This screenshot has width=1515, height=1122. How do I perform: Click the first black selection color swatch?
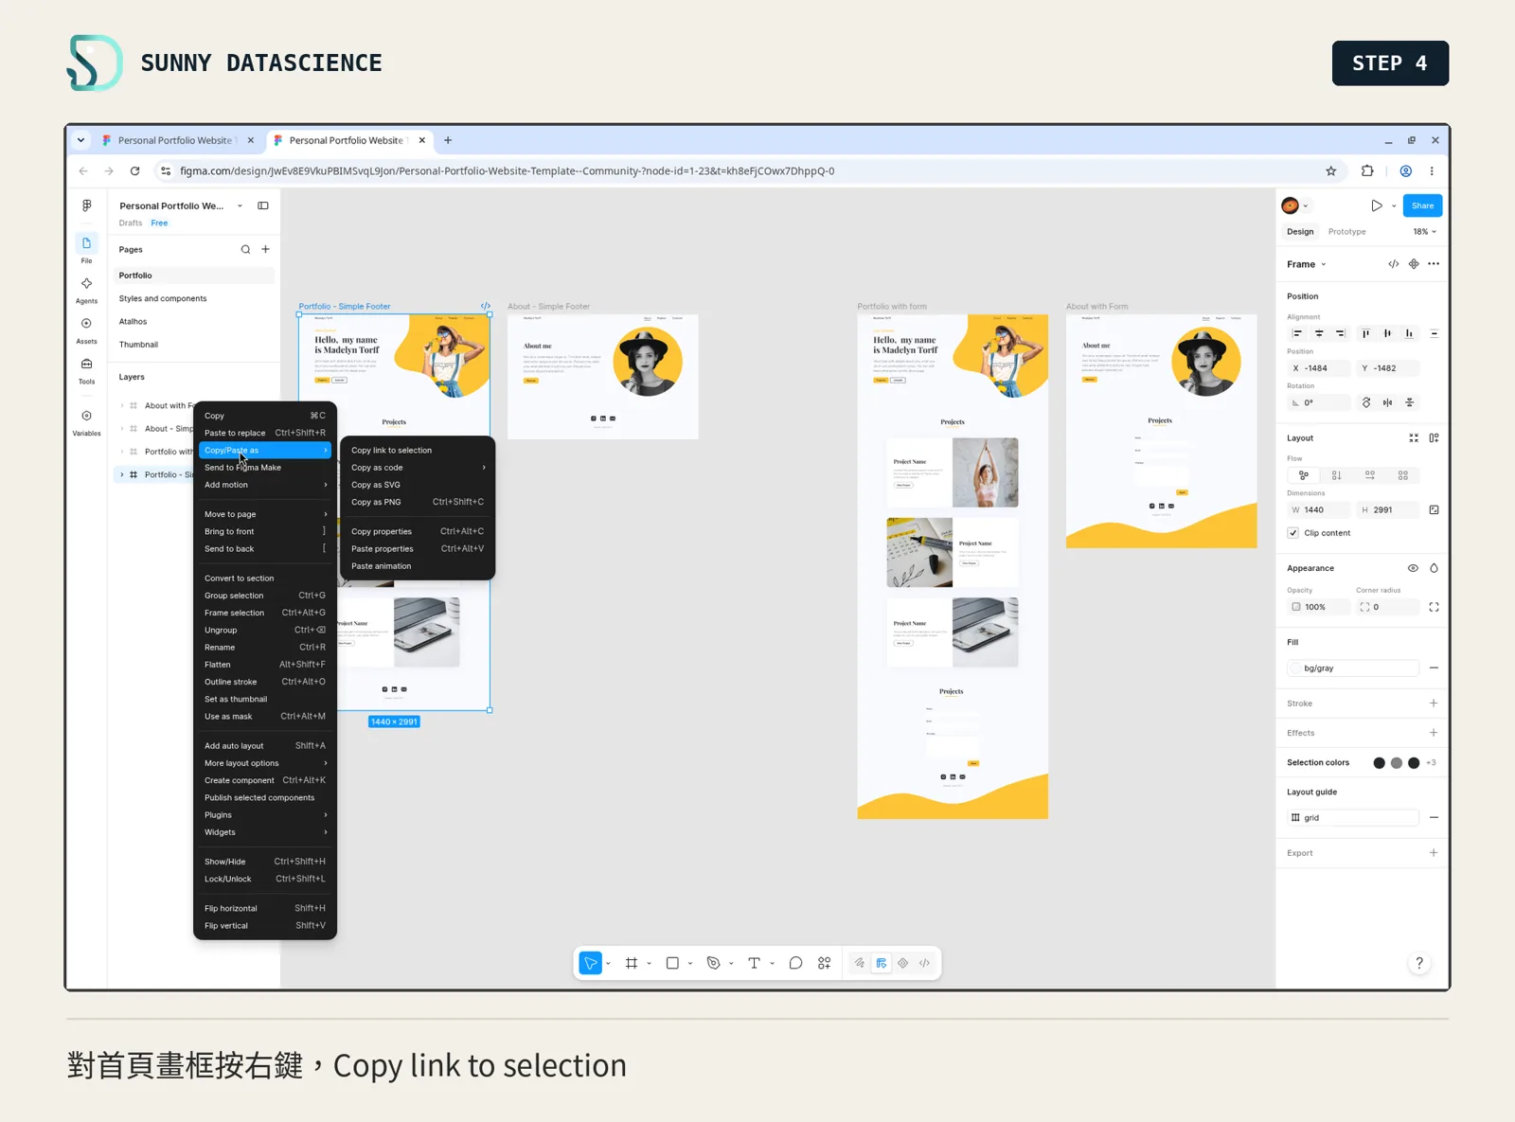(1379, 763)
